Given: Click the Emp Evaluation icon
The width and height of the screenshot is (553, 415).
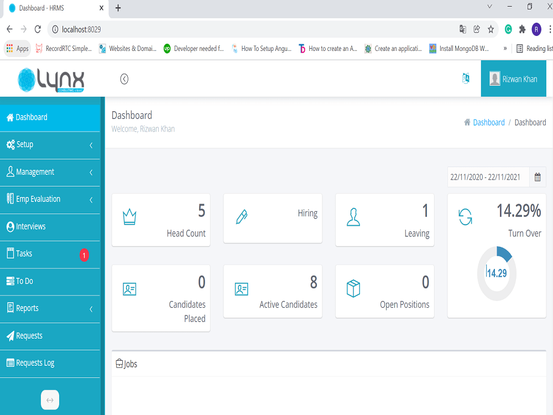Looking at the screenshot, I should pos(10,199).
